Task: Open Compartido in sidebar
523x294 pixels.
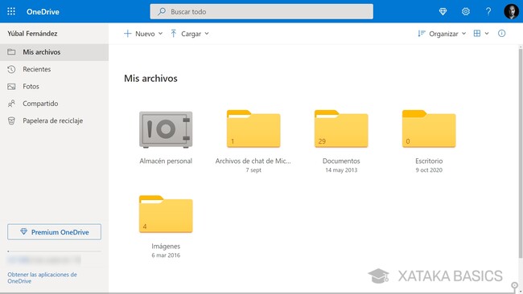Action: [54, 104]
